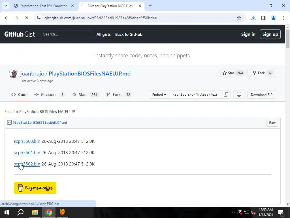Open Windows taskbar search

click(20, 212)
